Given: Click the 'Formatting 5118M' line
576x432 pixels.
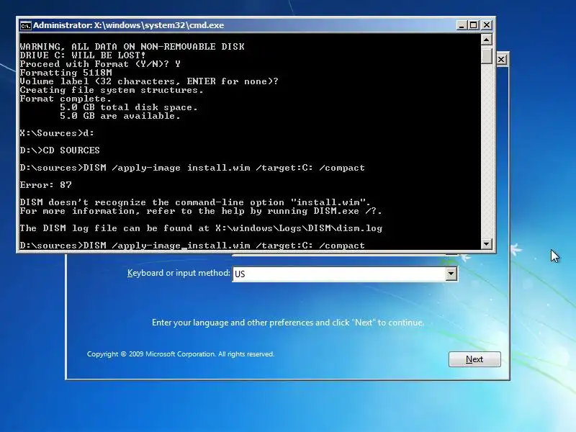Looking at the screenshot, I should click(x=66, y=73).
